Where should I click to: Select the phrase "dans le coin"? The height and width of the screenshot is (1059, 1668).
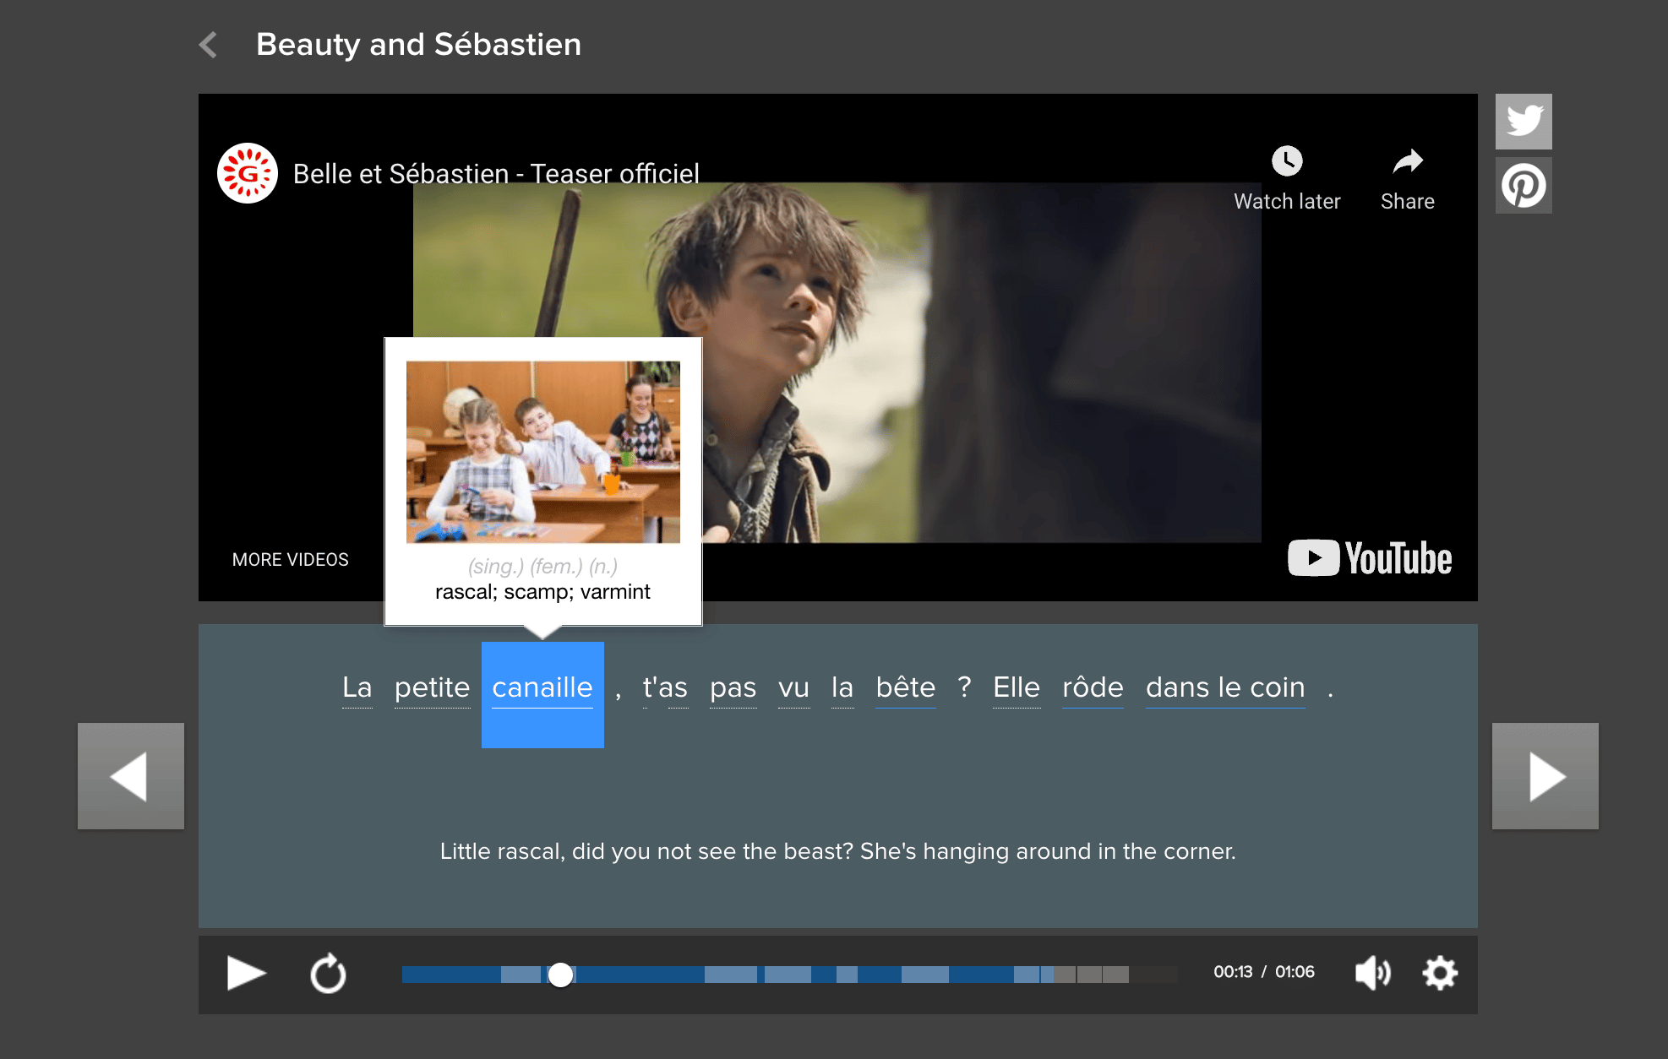[x=1224, y=687]
